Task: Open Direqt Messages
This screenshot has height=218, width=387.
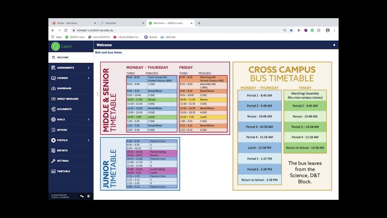Action: point(54,98)
